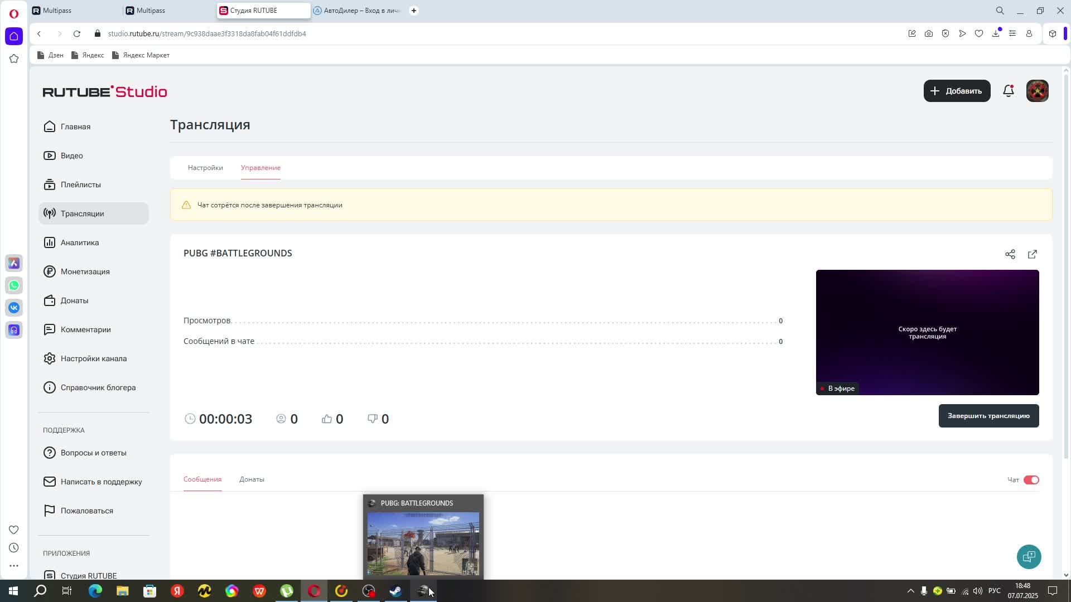
Task: Click the user avatar in header
Action: (1037, 91)
